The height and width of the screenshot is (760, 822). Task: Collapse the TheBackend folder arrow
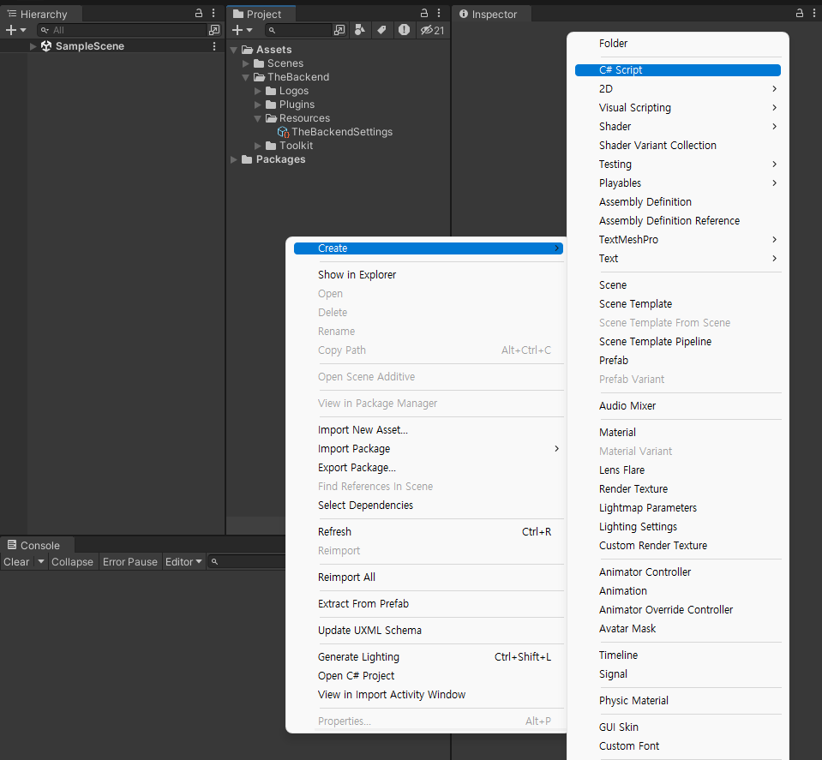pos(246,77)
